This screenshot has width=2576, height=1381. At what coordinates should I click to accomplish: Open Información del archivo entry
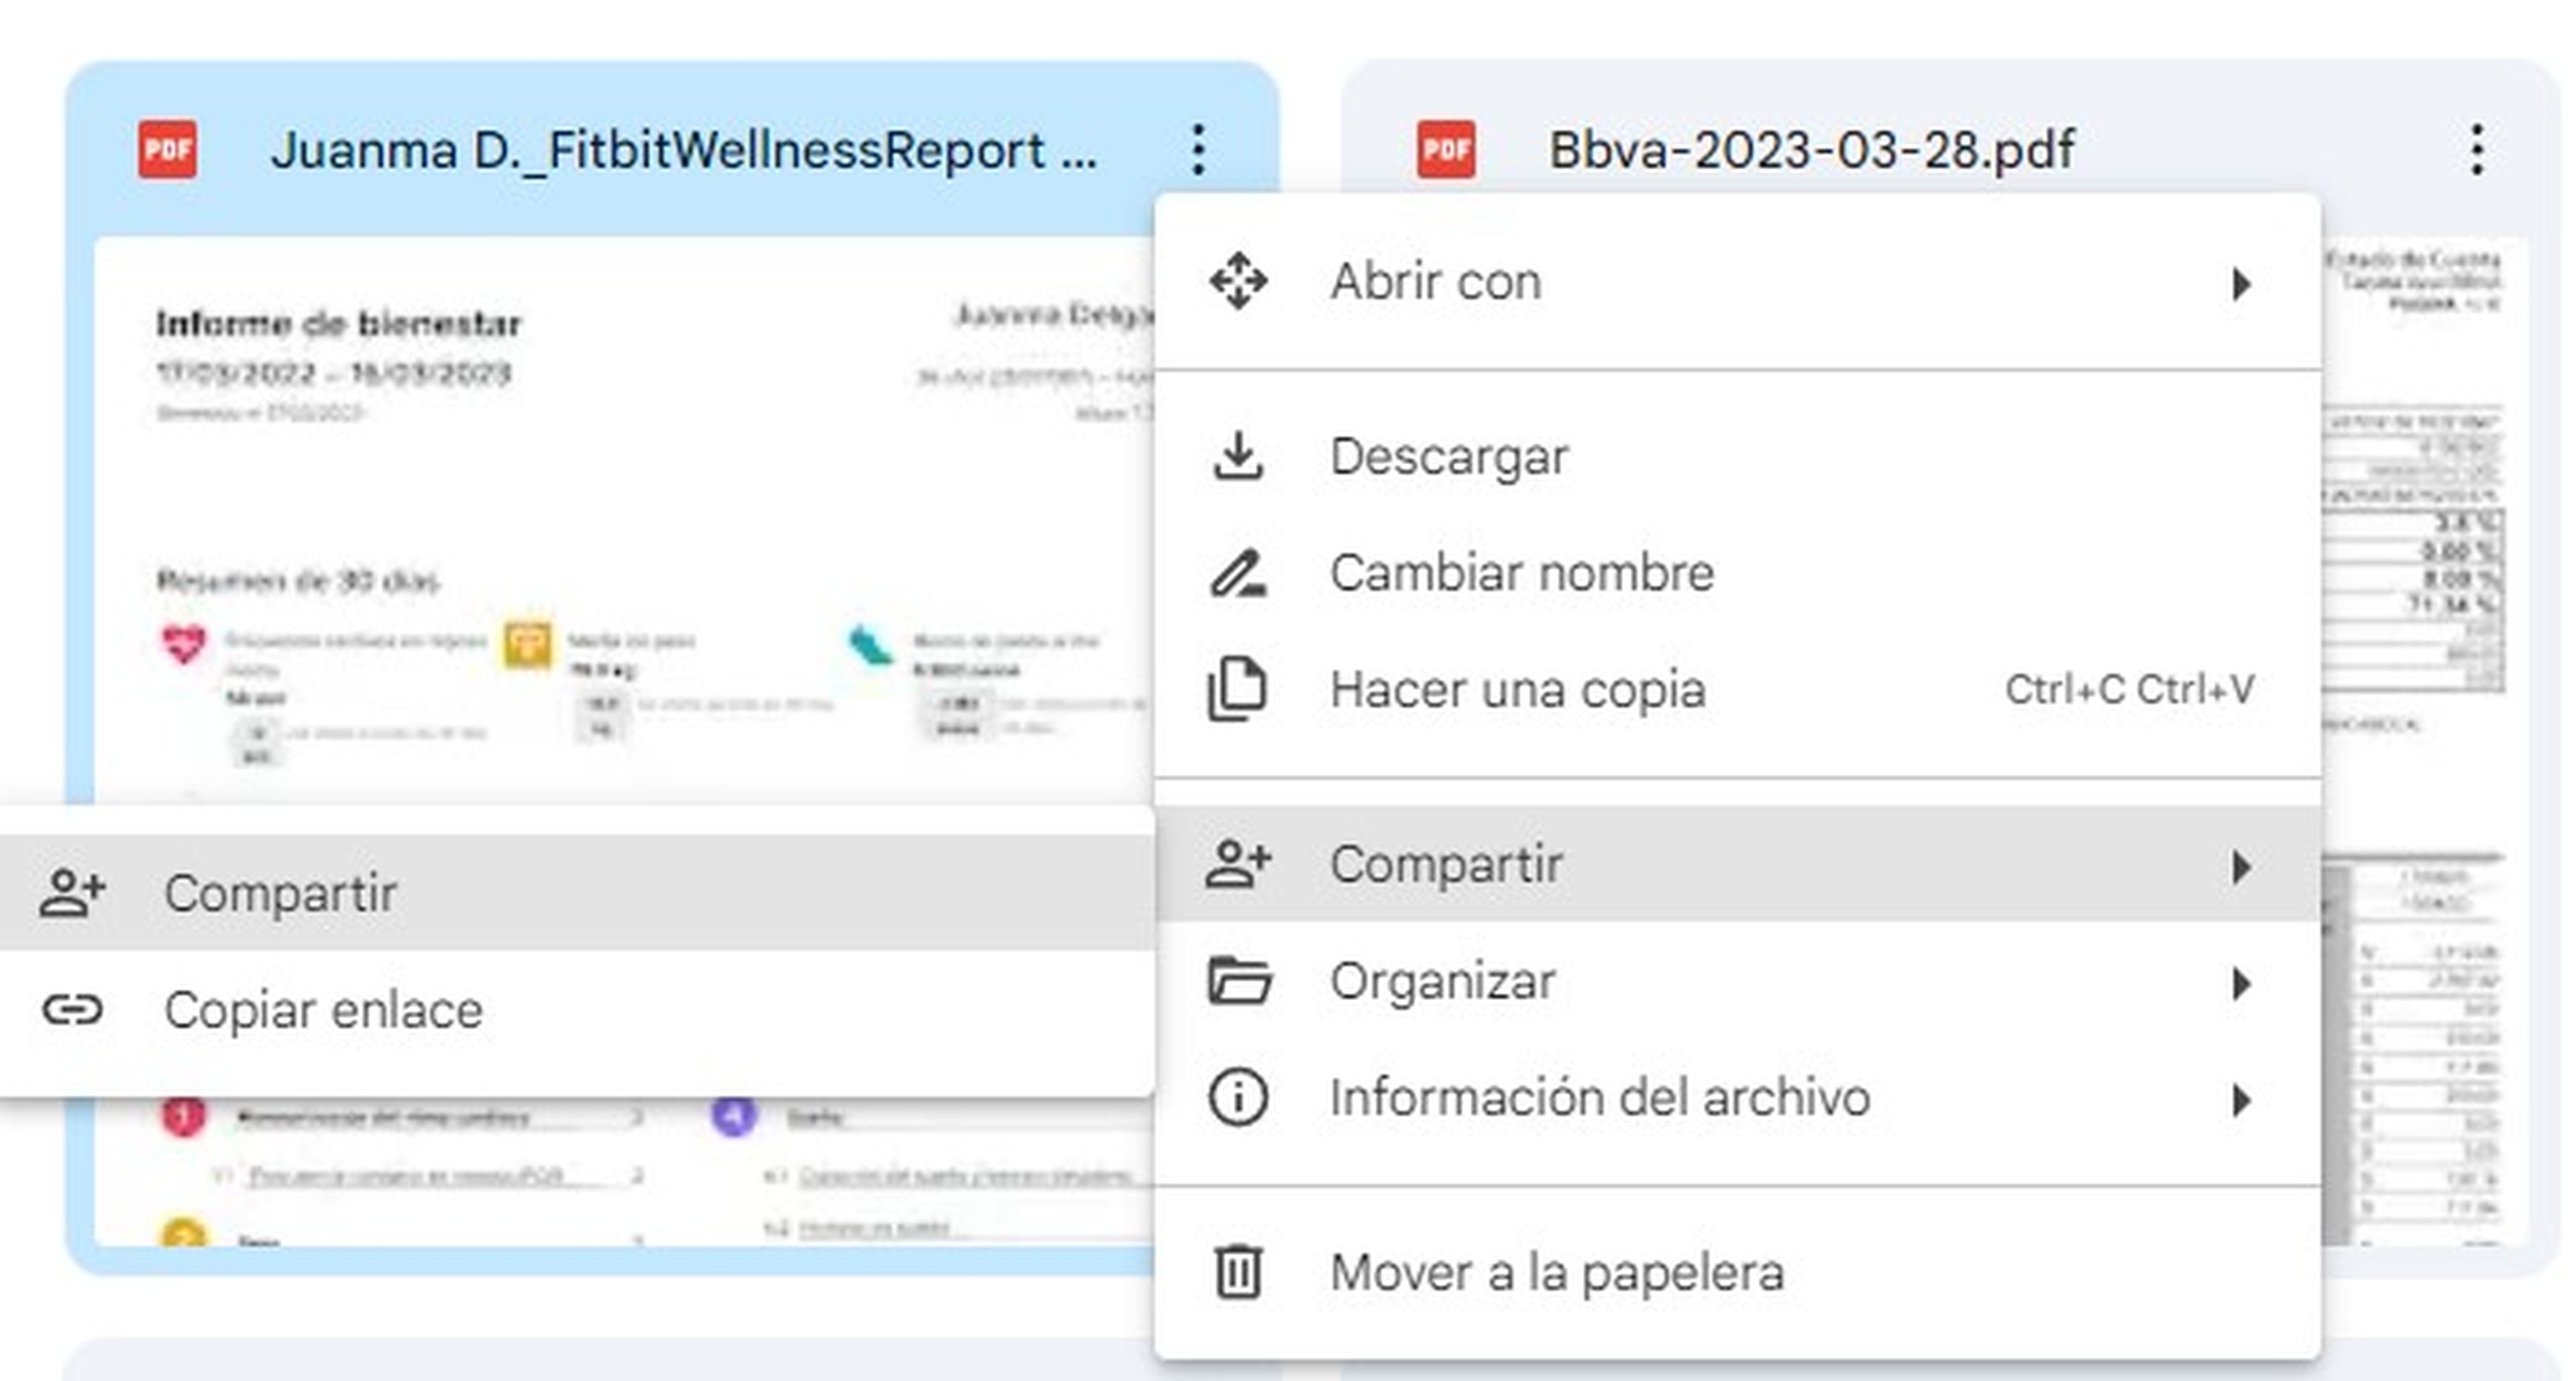click(x=1737, y=1097)
